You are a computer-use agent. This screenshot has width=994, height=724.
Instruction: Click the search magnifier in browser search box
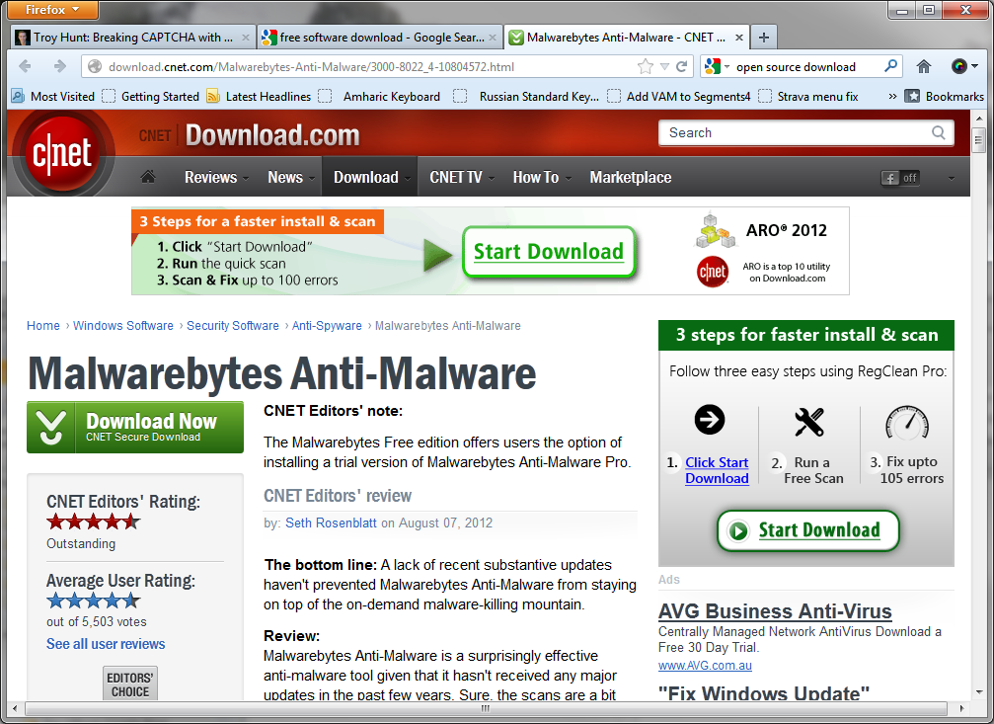890,65
